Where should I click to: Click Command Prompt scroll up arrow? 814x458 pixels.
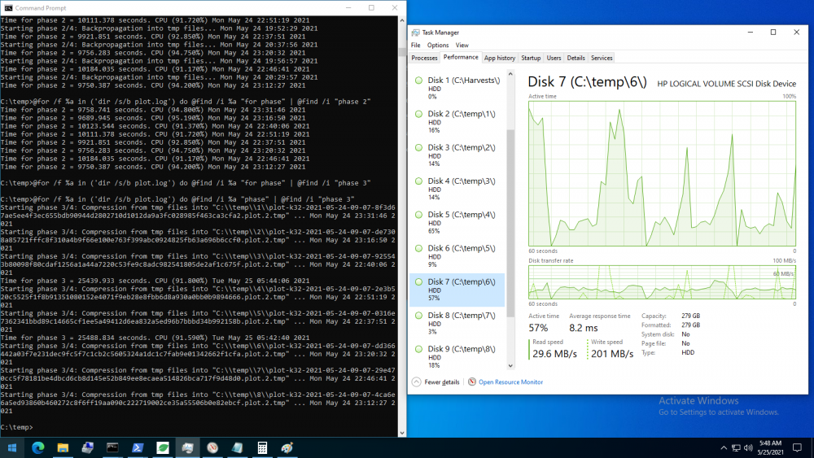coord(402,20)
